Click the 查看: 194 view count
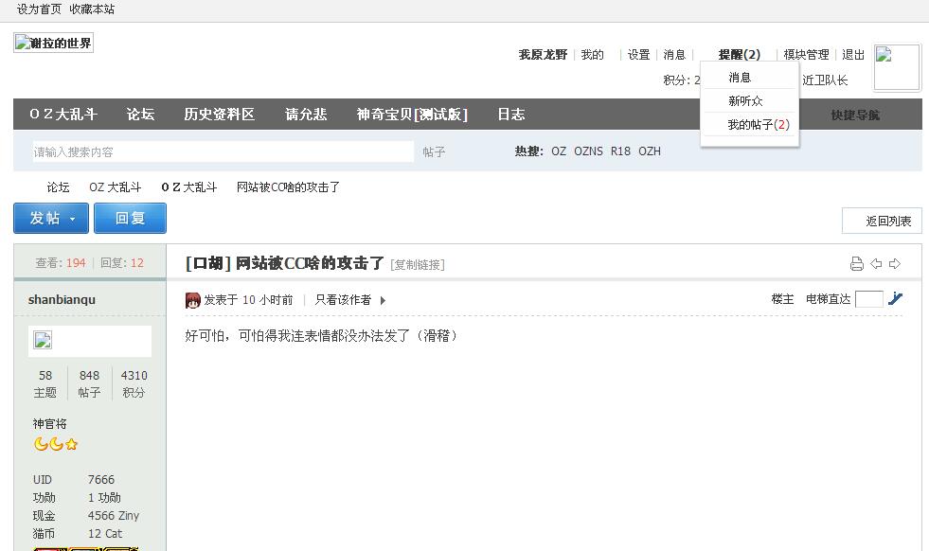This screenshot has width=929, height=551. tap(61, 263)
